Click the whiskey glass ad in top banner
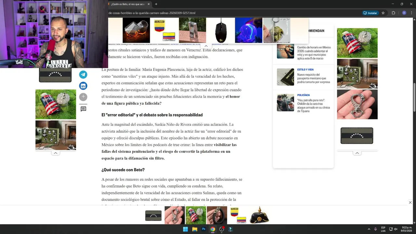Viewport: 416px width, 234px height. (136, 30)
